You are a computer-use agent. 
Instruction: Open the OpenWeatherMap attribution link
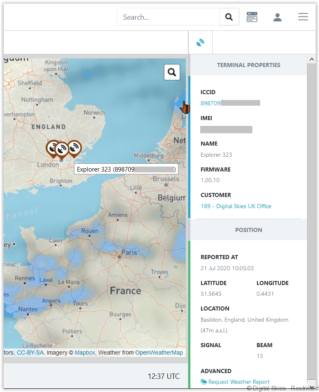(x=159, y=353)
